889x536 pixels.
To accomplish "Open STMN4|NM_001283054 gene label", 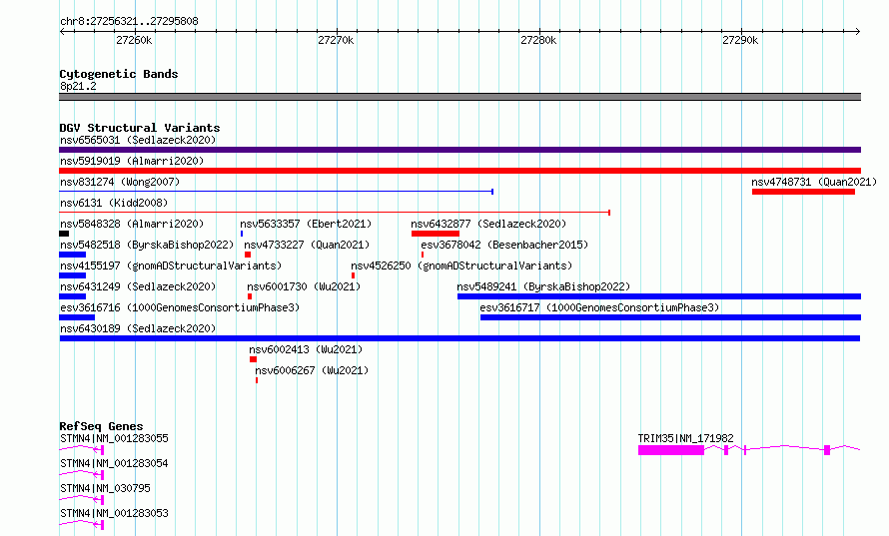I will (114, 463).
